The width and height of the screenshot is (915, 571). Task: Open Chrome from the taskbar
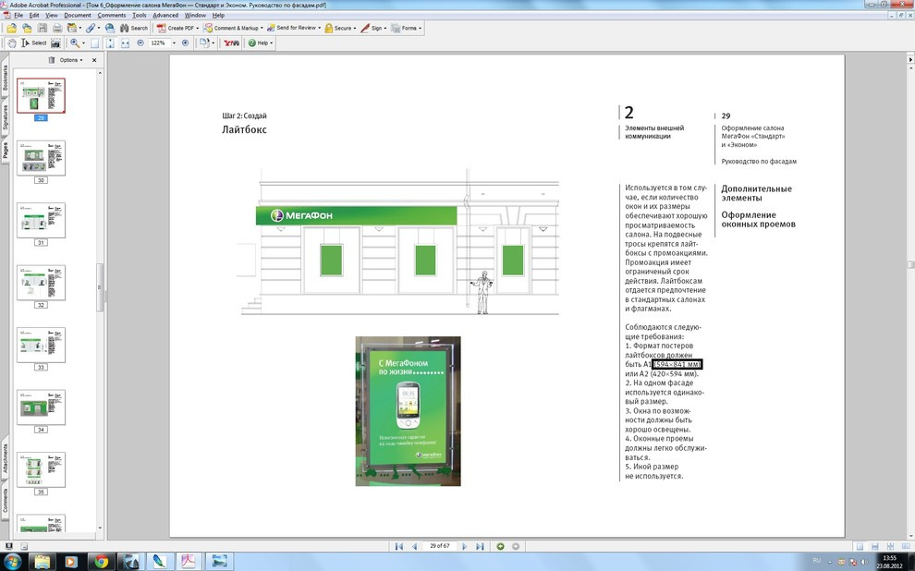102,562
